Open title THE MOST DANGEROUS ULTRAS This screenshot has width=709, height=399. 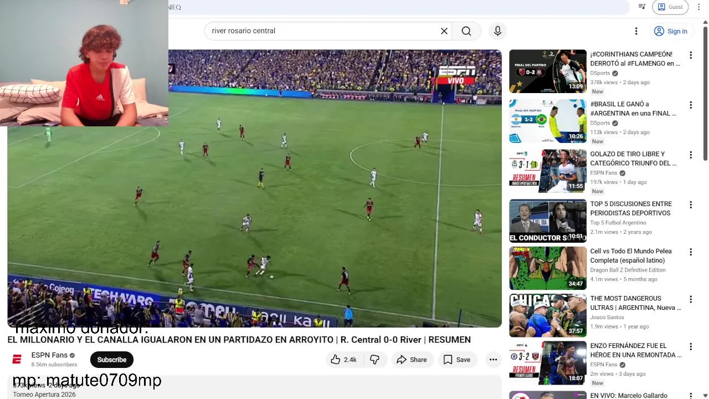636,303
